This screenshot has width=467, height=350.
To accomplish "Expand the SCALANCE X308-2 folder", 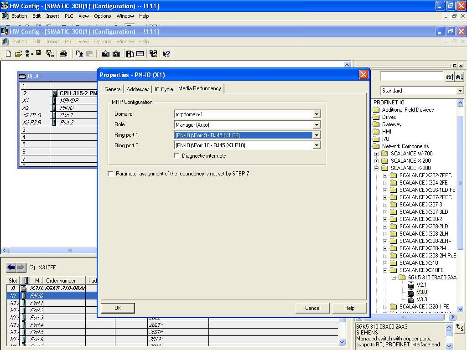I will pos(385,219).
